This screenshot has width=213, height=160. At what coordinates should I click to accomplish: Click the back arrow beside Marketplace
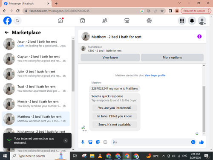click(x=6, y=32)
